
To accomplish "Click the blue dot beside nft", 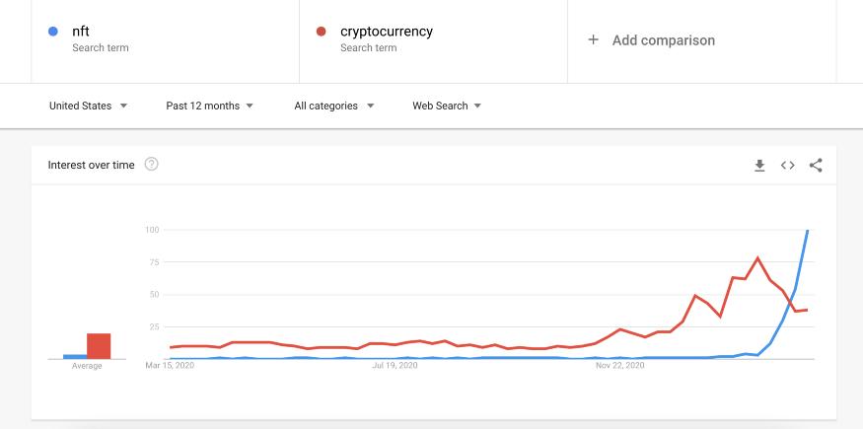I will (x=53, y=32).
